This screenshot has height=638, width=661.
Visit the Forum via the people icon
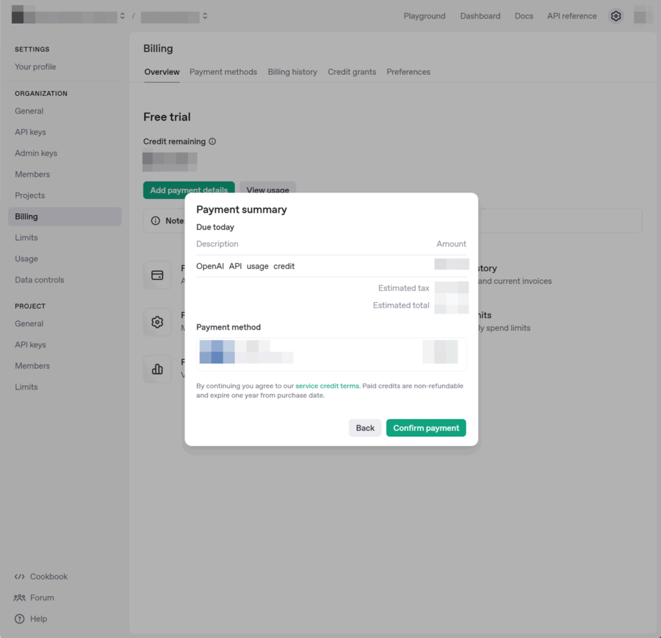20,597
